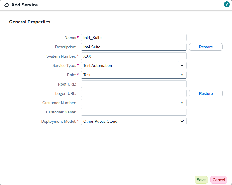232x185 pixels.
Task: Open the help icon in dialog header
Action: 226,4
